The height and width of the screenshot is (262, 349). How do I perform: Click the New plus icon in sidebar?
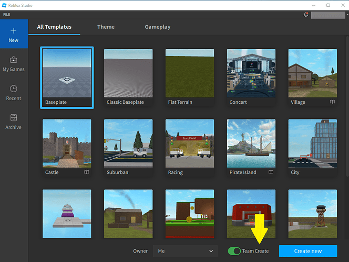pyautogui.click(x=14, y=31)
